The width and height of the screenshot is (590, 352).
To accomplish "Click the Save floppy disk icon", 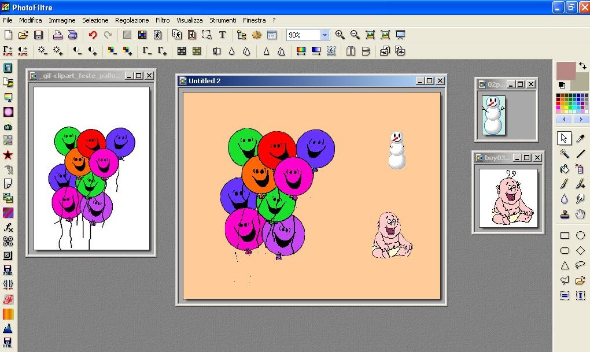I will (x=39, y=35).
